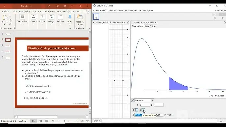The height and width of the screenshot is (127, 226).
Task: Switch to Normal view in PowerPoint status bar
Action: (34, 121)
